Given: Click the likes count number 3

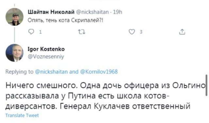Looking at the screenshot, I should (141, 32).
